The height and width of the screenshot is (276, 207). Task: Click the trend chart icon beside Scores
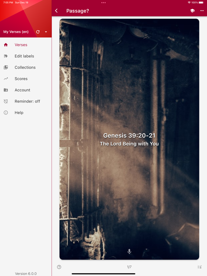(6, 79)
